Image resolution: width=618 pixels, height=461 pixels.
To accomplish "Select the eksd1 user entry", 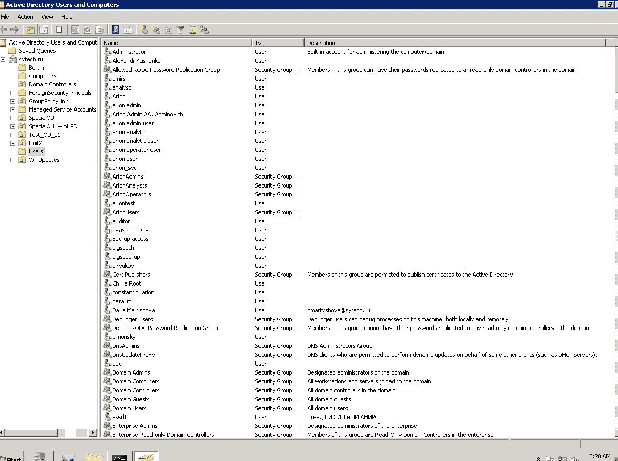I will (x=120, y=417).
